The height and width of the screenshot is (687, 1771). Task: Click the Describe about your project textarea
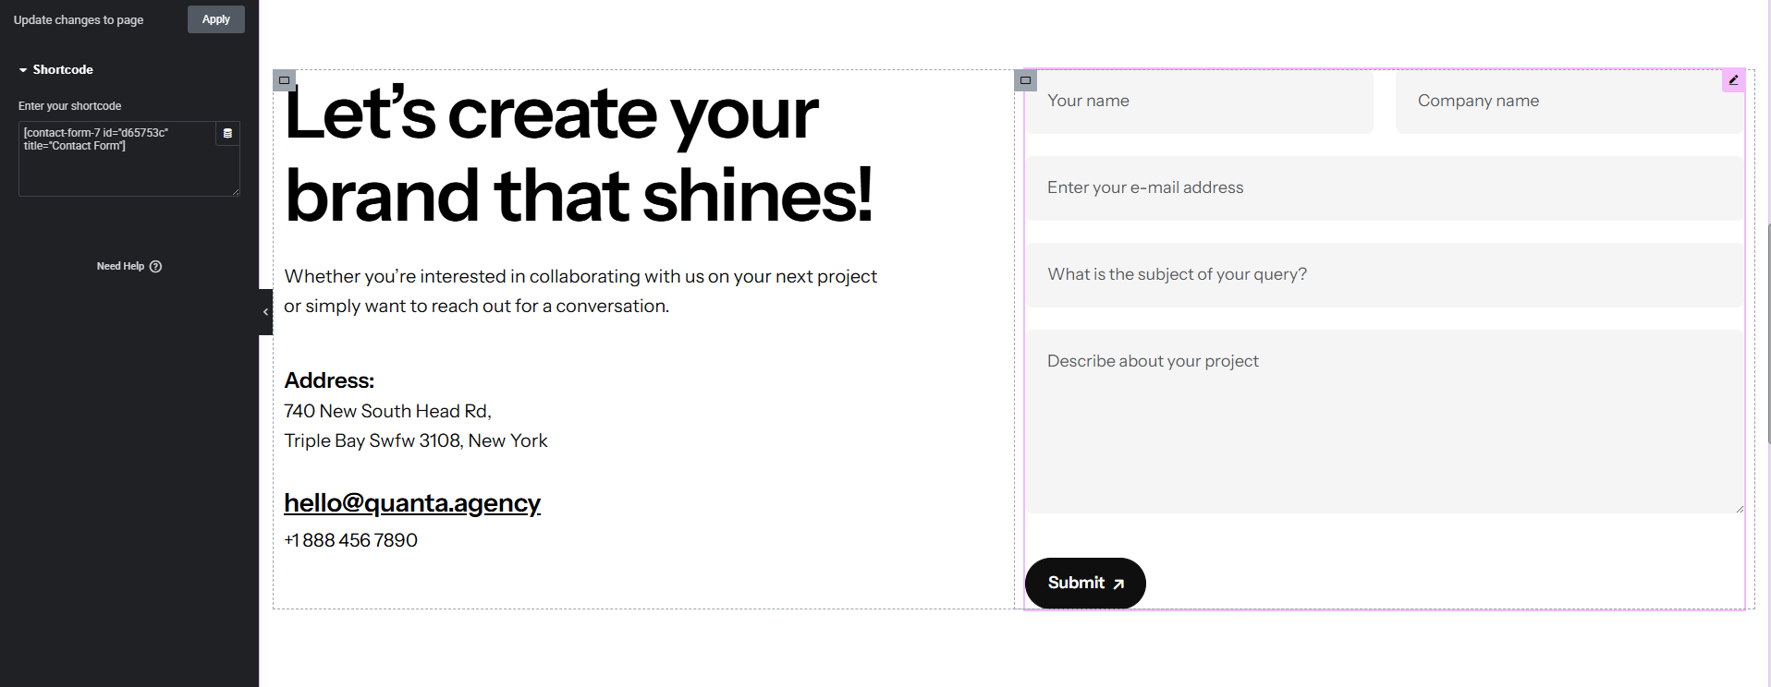1385,421
